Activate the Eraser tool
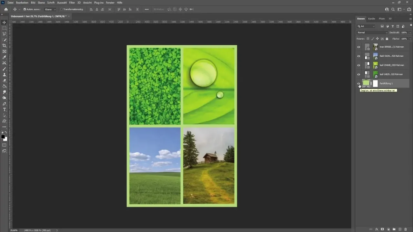The width and height of the screenshot is (413, 232). point(5,81)
